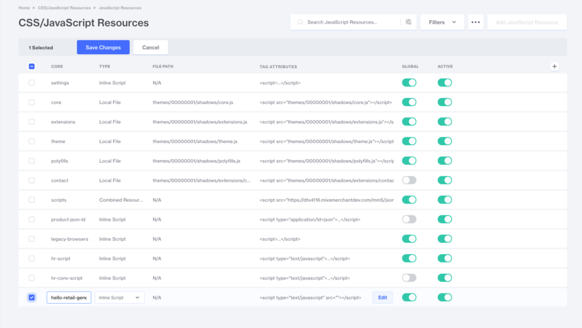Viewport: 582px width, 328px height.
Task: Click the Cancel button
Action: (150, 47)
